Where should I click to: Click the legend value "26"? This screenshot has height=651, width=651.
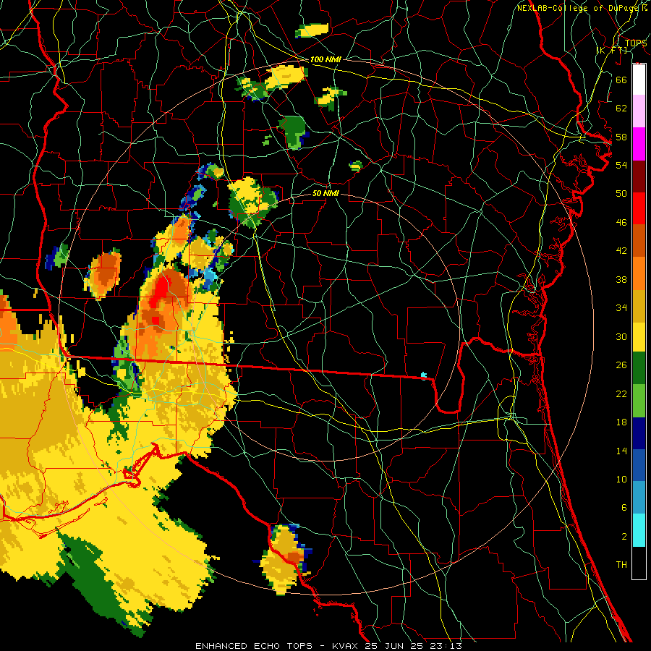[x=621, y=365]
